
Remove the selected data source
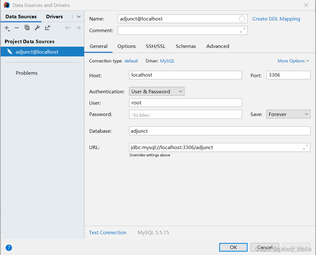(x=17, y=28)
